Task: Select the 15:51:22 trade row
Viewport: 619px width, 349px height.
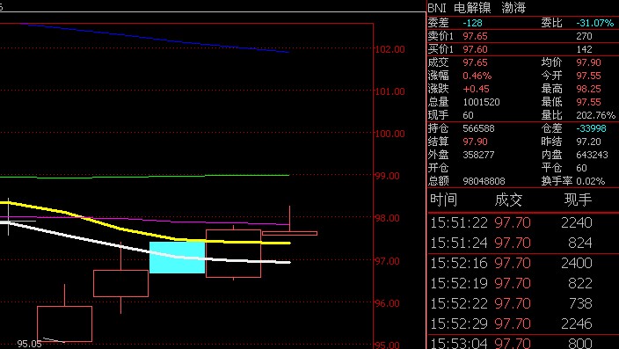Action: 523,223
